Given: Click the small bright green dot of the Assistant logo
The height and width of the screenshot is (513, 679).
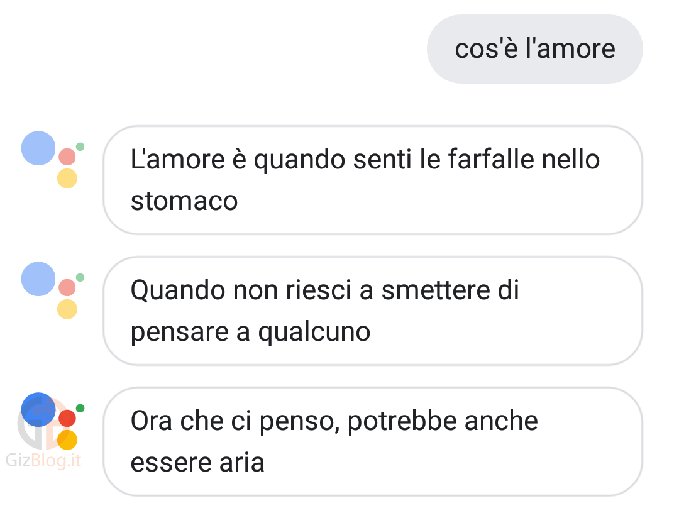Looking at the screenshot, I should click(80, 408).
